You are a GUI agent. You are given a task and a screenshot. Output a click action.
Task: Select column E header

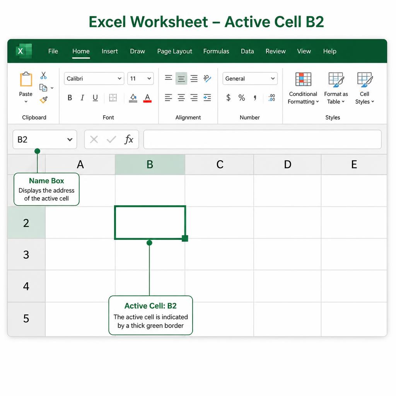click(x=354, y=164)
